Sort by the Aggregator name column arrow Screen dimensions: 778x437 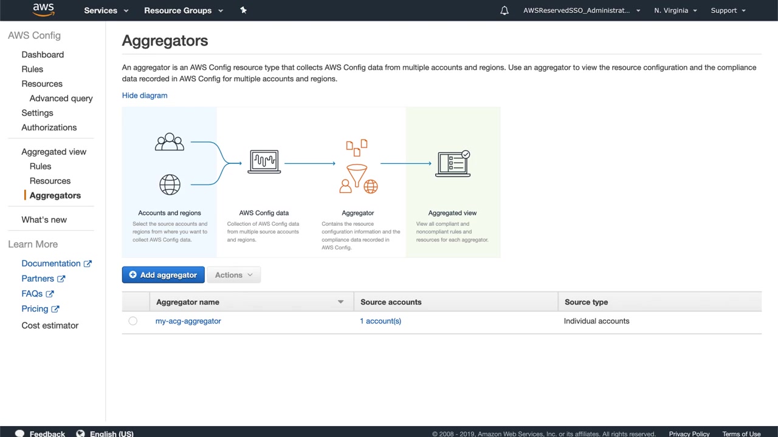tap(340, 302)
